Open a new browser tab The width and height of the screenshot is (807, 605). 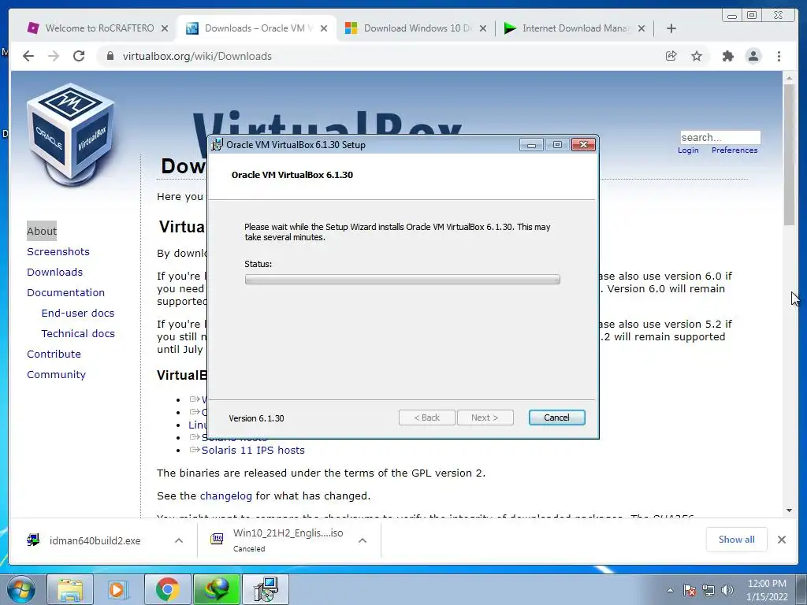point(671,28)
